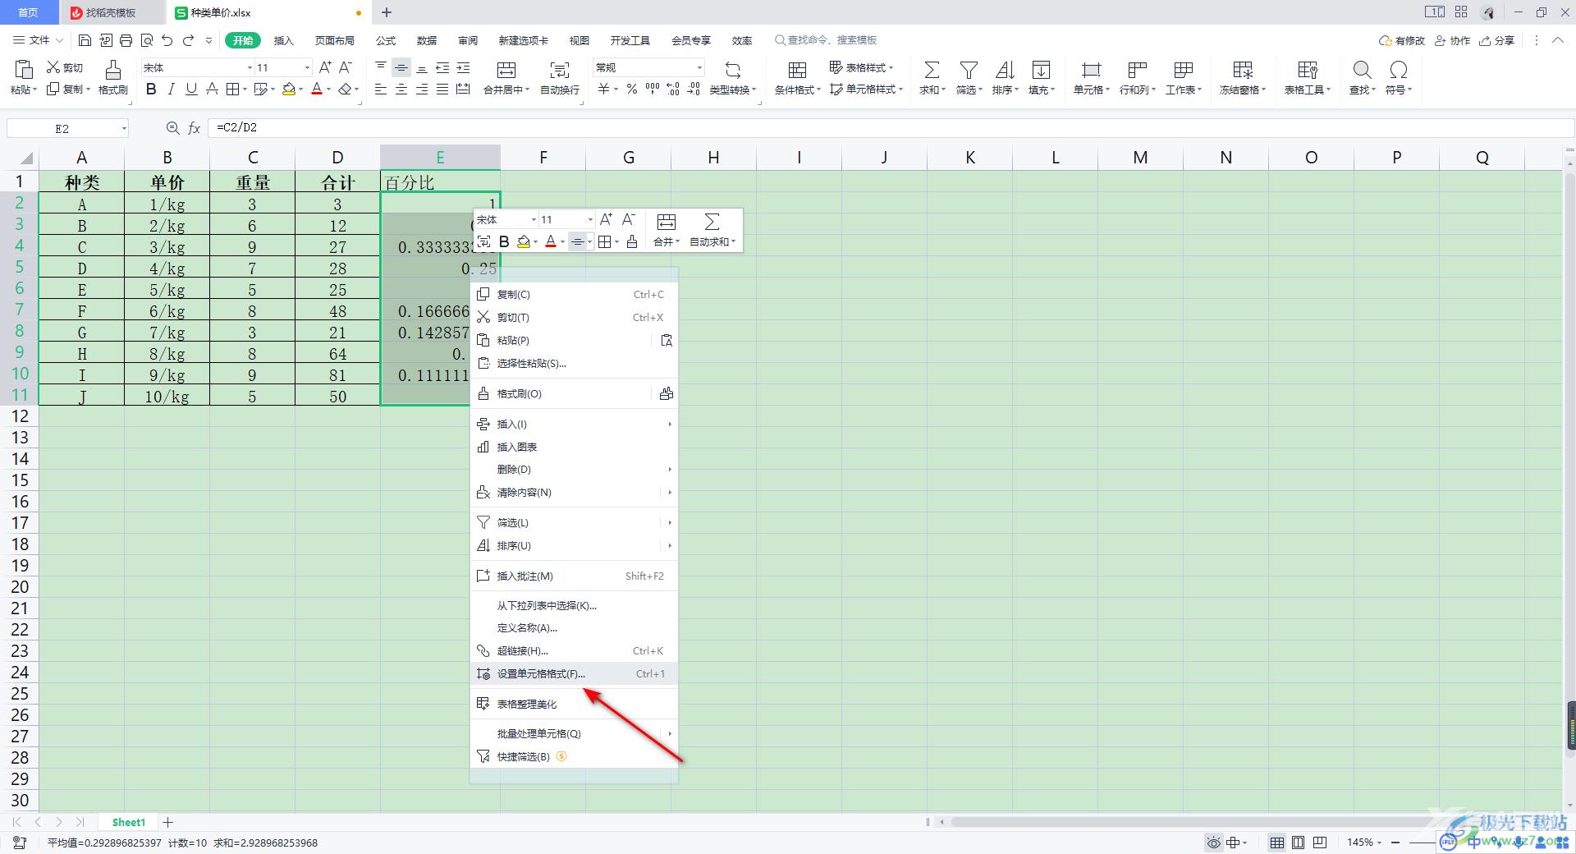The height and width of the screenshot is (854, 1576).
Task: Switch to page layout view in status bar
Action: click(1299, 843)
